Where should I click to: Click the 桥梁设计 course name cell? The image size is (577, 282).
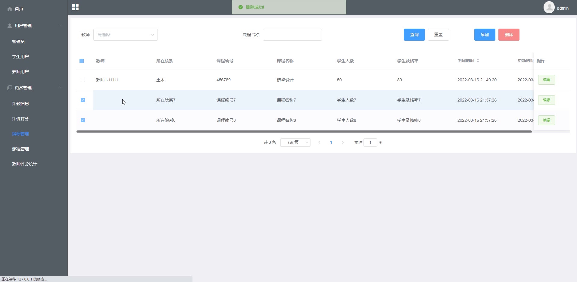tap(285, 80)
